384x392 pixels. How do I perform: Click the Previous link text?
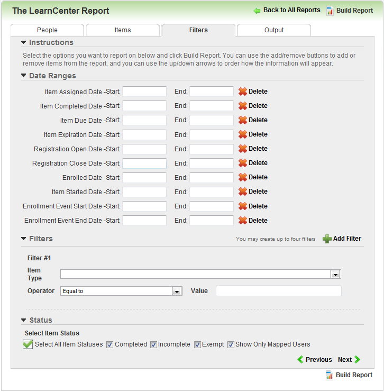(x=319, y=360)
